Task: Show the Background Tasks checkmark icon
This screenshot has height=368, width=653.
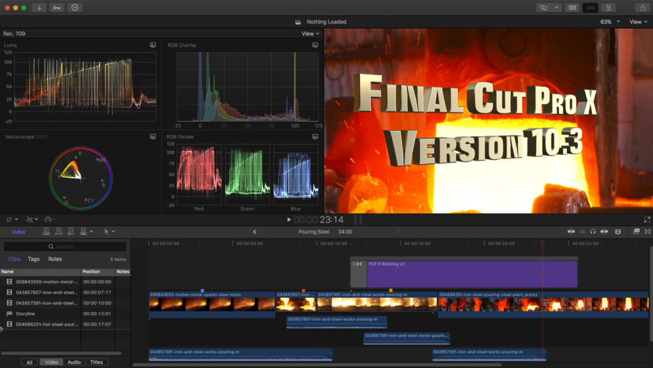Action: coord(75,8)
